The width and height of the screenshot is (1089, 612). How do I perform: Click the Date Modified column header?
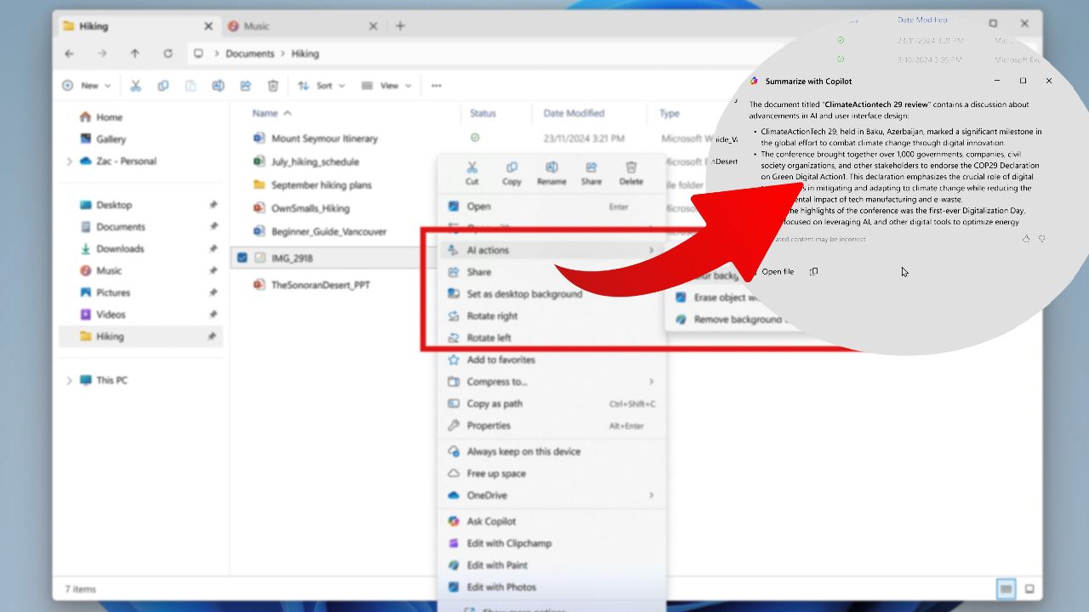(x=574, y=113)
